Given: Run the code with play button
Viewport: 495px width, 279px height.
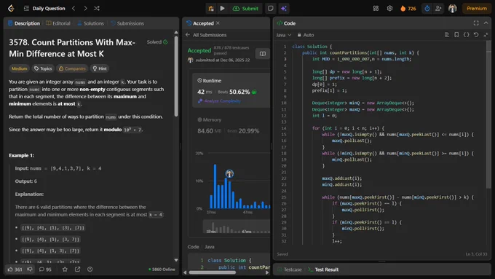Looking at the screenshot, I should (x=222, y=9).
